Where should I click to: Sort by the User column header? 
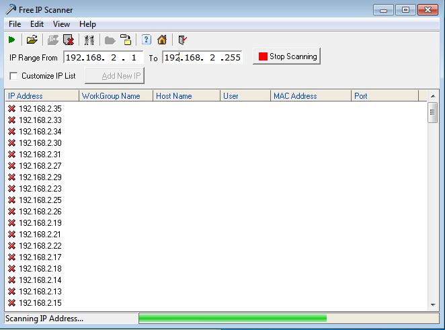(x=245, y=96)
